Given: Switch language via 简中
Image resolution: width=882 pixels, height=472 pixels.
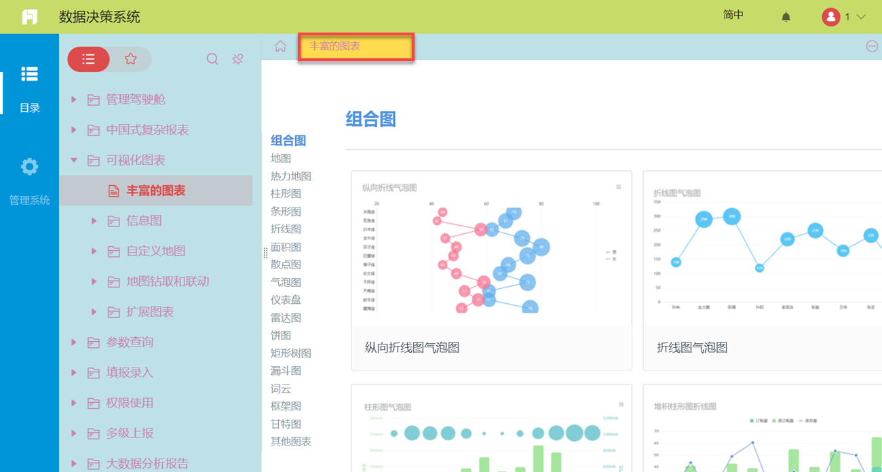Looking at the screenshot, I should tap(733, 15).
